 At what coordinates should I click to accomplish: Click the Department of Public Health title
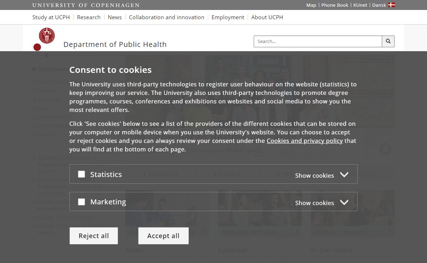click(x=115, y=44)
